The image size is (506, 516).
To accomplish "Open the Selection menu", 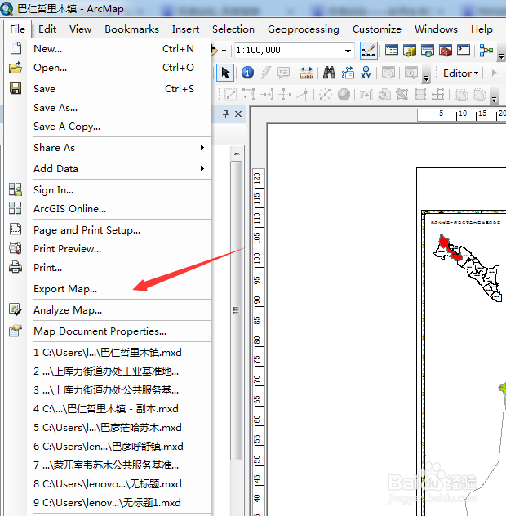I will pos(233,29).
